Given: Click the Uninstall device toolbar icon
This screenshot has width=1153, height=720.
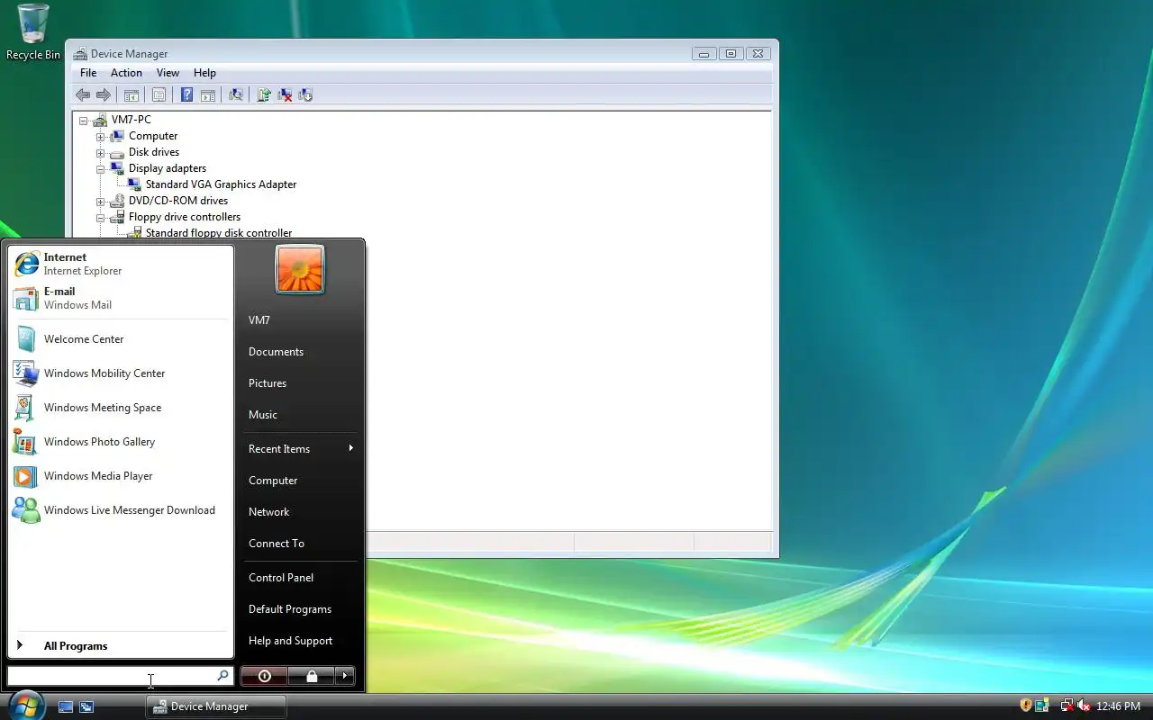Looking at the screenshot, I should point(305,94).
